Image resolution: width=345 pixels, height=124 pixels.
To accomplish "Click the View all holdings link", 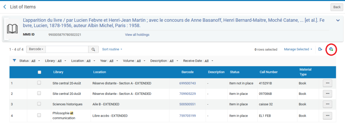I will click(x=137, y=35).
